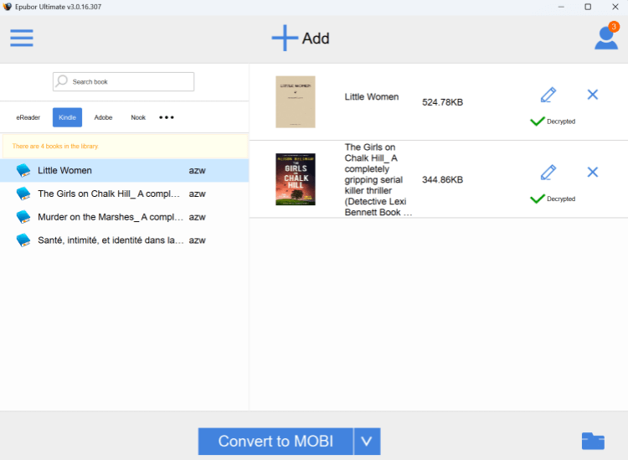Focus the Search book field

coord(123,82)
